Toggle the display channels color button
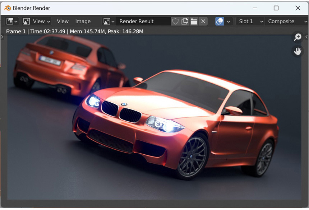The height and width of the screenshot is (210, 309). coord(220,22)
